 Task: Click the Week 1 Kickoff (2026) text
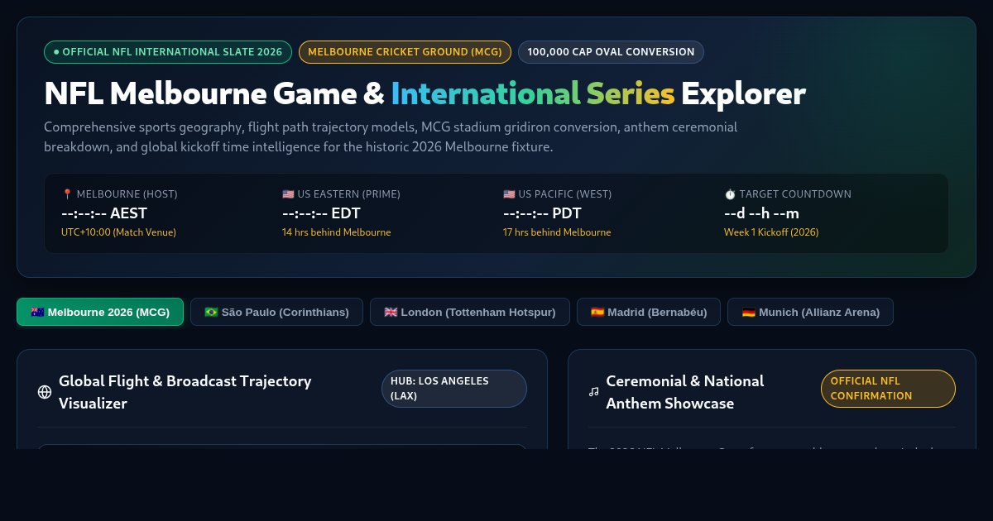pos(771,232)
